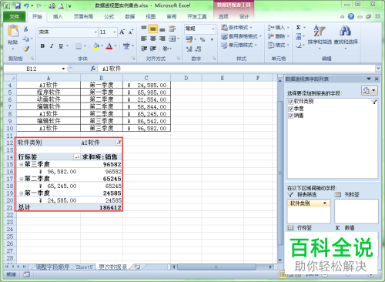Click Delete cells button

279,36
